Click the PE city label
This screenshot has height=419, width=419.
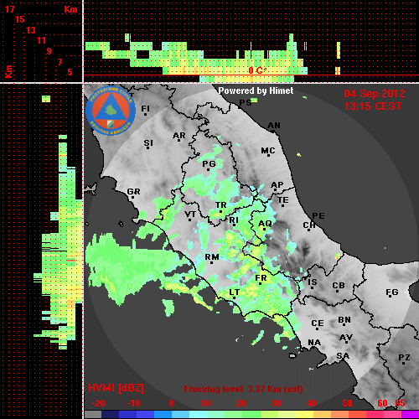click(x=318, y=215)
